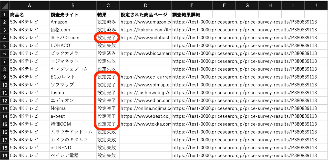The image size is (328, 160).
Task: Select column J header
Action: (316, 5)
